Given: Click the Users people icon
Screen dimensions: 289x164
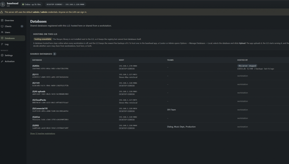Looking at the screenshot, I should [2, 32].
